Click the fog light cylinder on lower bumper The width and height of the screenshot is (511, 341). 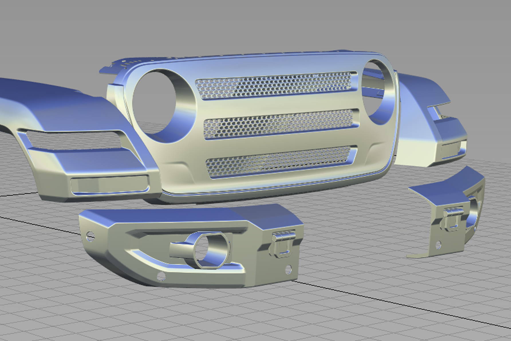pos(200,250)
